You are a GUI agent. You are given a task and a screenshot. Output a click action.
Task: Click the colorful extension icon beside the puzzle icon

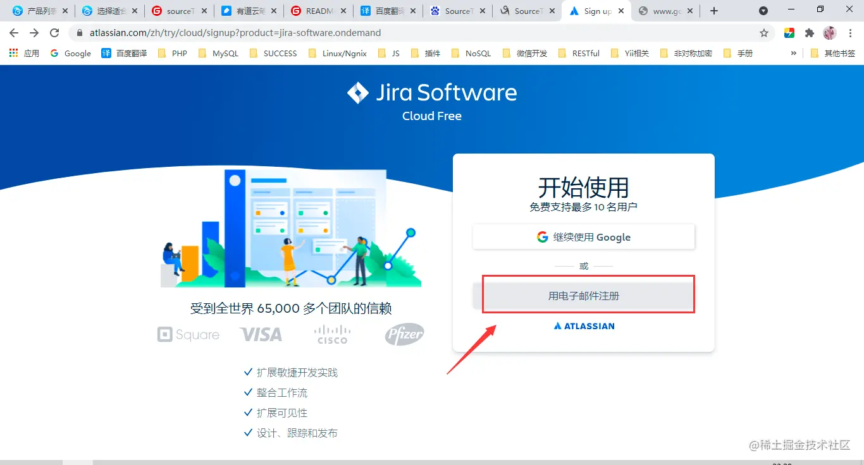(x=789, y=33)
